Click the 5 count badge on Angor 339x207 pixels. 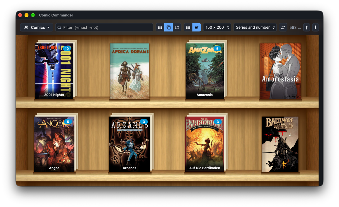click(68, 122)
